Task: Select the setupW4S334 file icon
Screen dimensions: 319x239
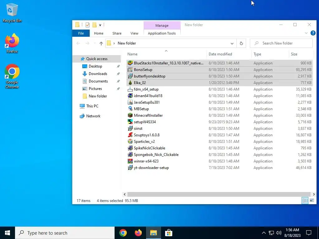Action: tap(130, 122)
